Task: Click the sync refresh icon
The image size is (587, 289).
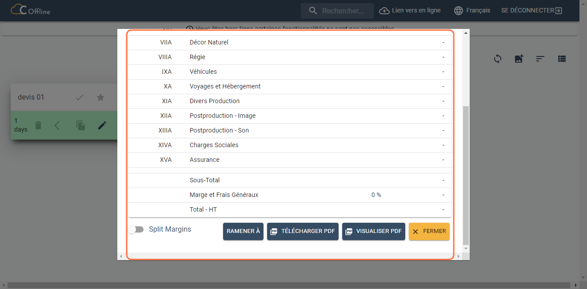Action: coord(498,59)
